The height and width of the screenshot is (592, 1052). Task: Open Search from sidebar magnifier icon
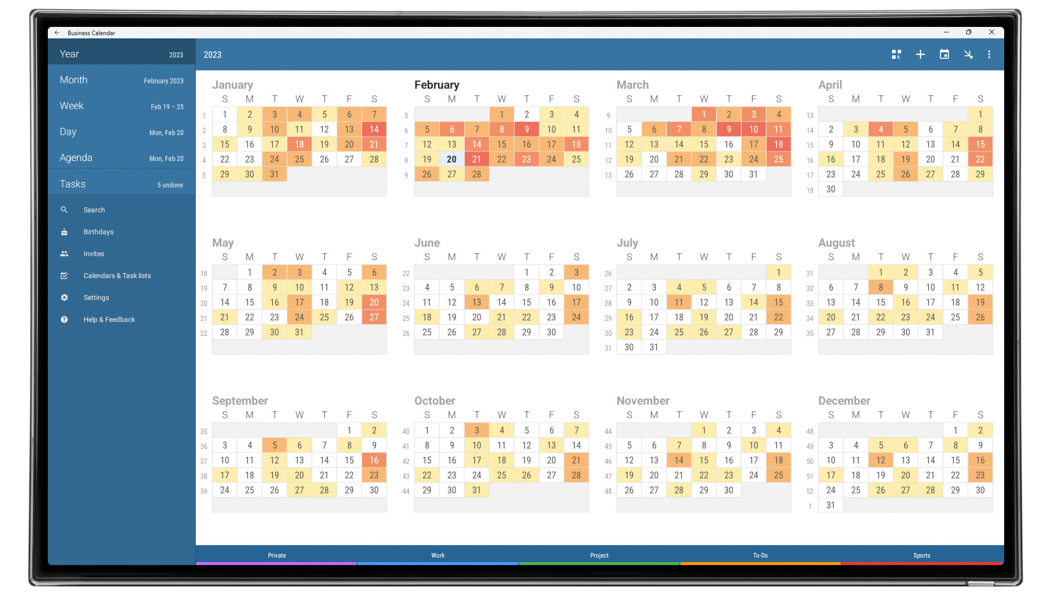(64, 210)
